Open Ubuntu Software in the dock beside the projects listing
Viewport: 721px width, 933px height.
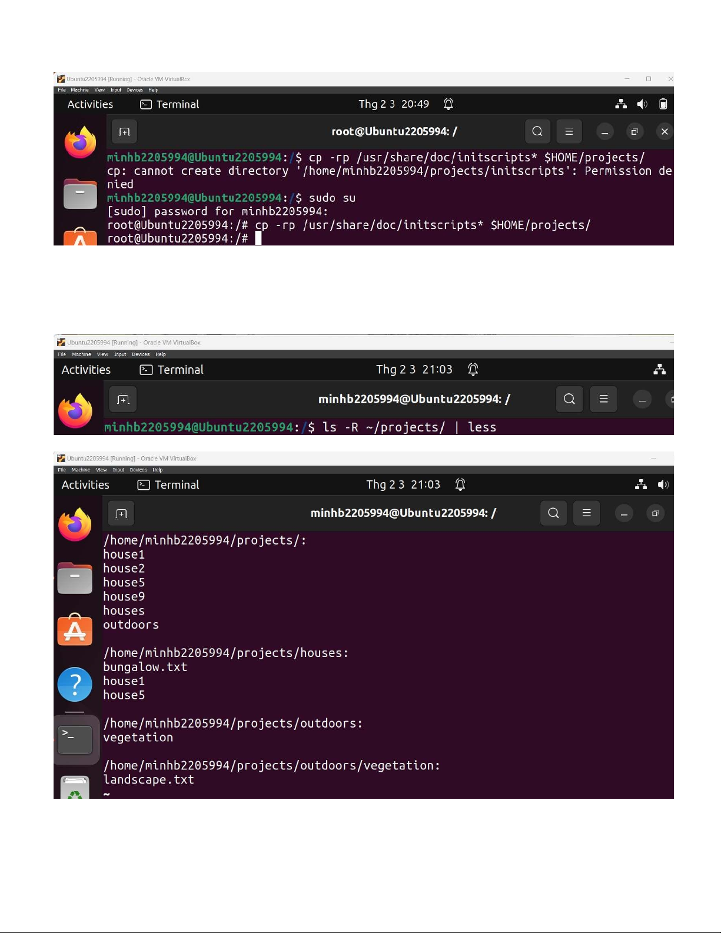point(75,630)
